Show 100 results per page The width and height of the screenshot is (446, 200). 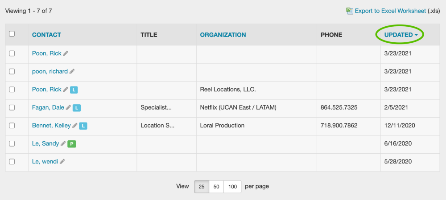coord(232,187)
